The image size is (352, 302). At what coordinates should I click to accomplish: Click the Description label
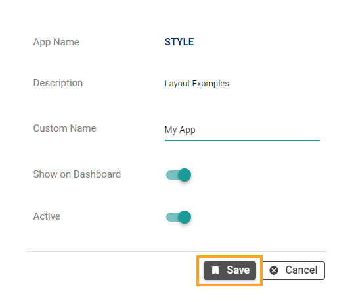coord(58,83)
